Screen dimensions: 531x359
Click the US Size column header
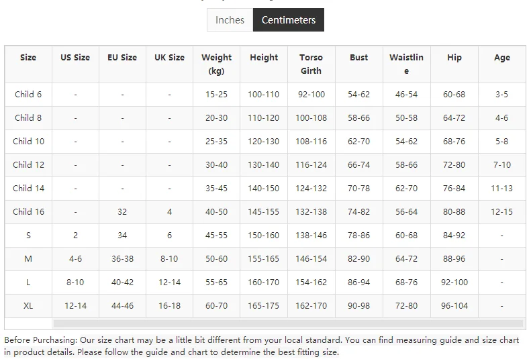(75, 58)
